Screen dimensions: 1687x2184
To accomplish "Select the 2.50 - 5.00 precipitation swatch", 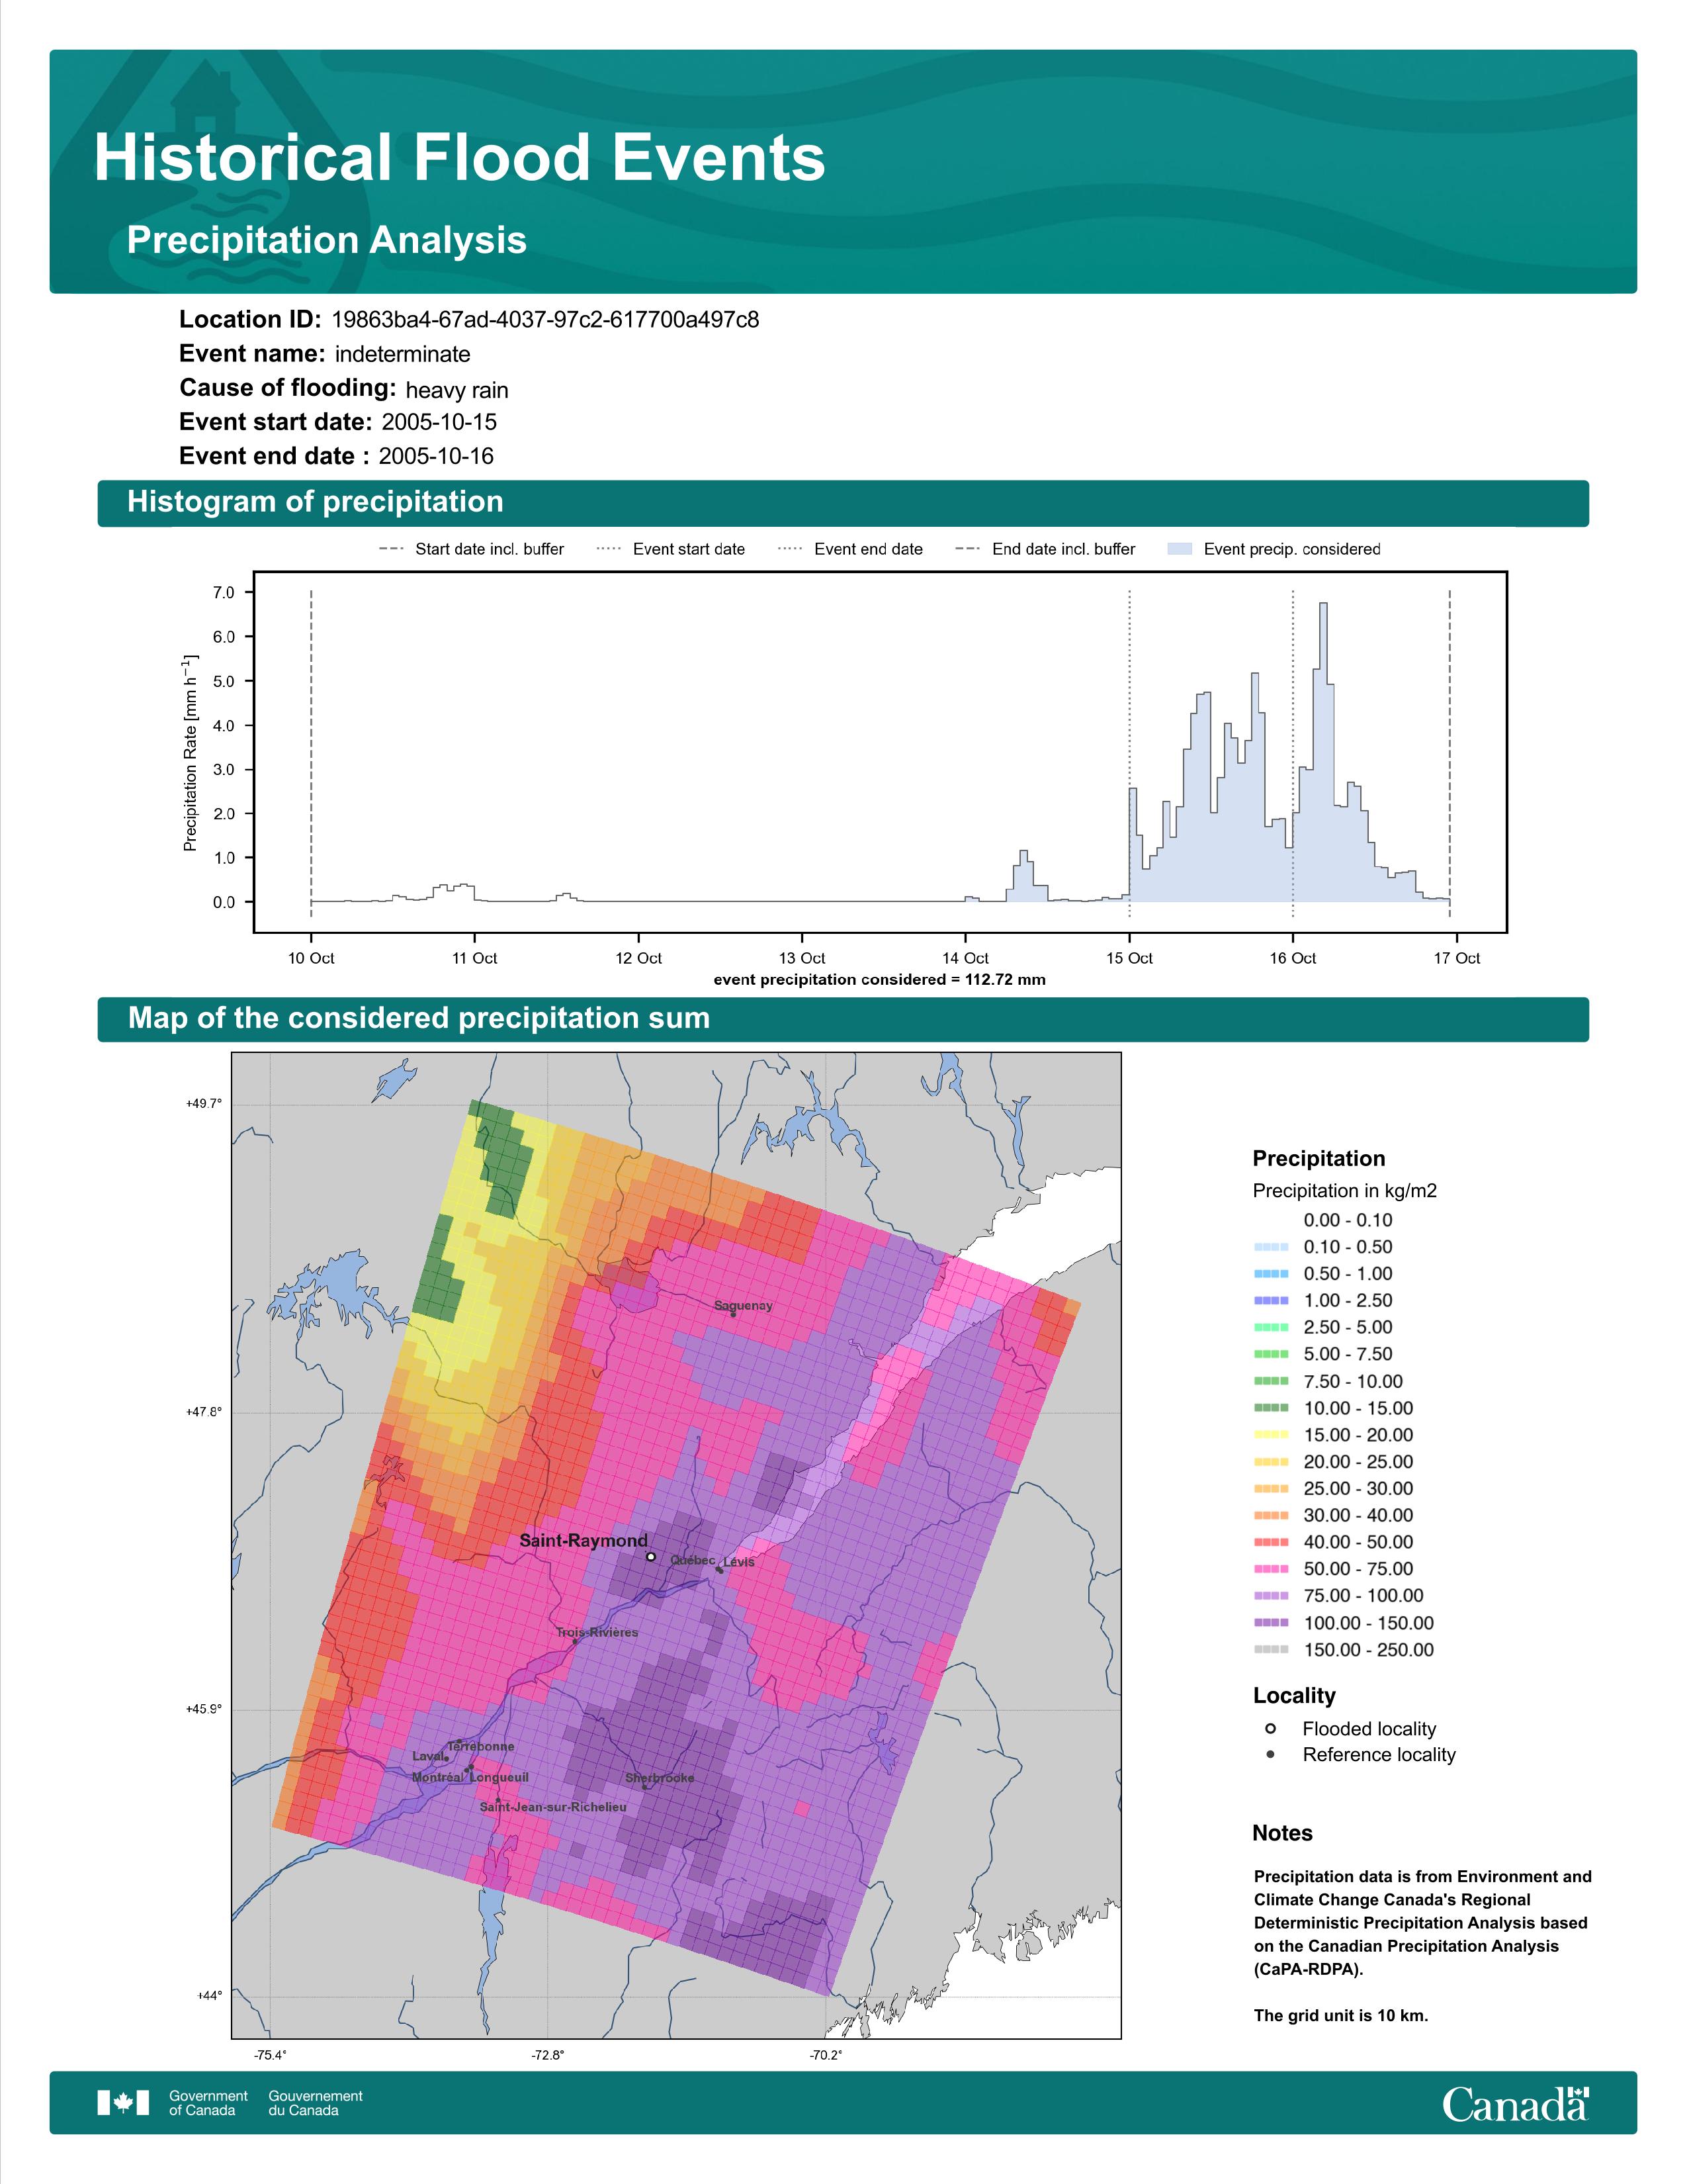I will (x=1270, y=1327).
